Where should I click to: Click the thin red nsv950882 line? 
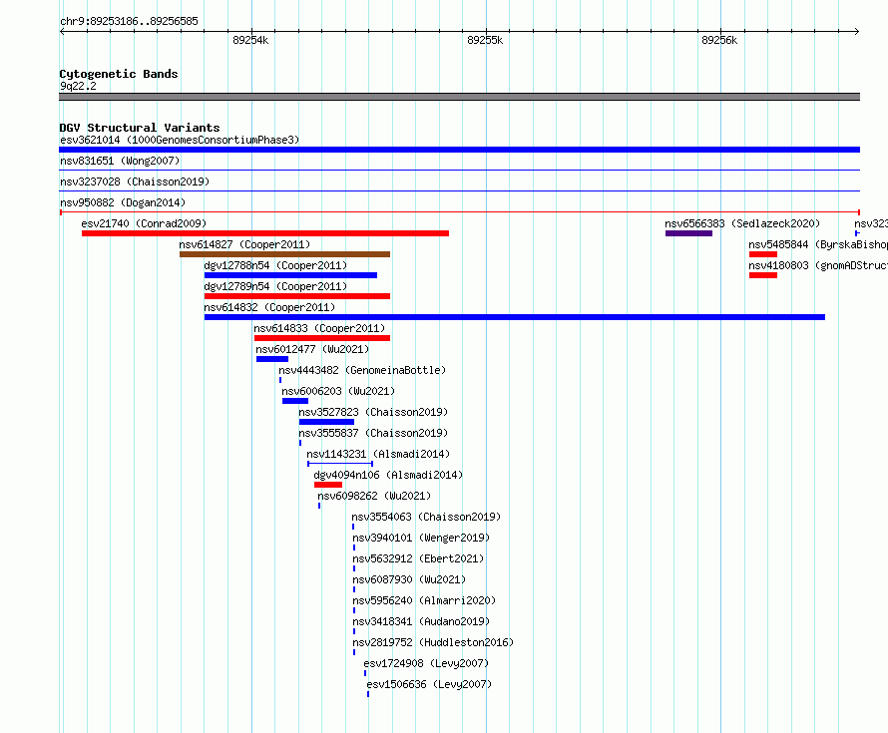tap(459, 212)
